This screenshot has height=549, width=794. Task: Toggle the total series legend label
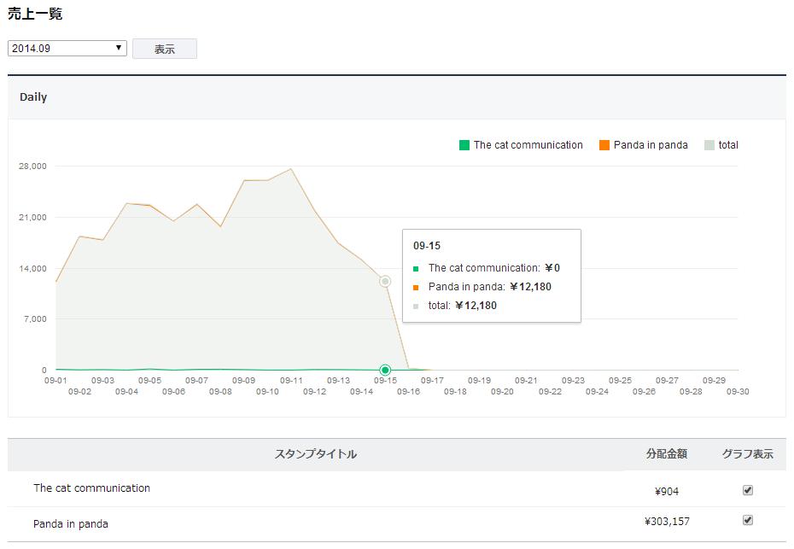[x=728, y=145]
